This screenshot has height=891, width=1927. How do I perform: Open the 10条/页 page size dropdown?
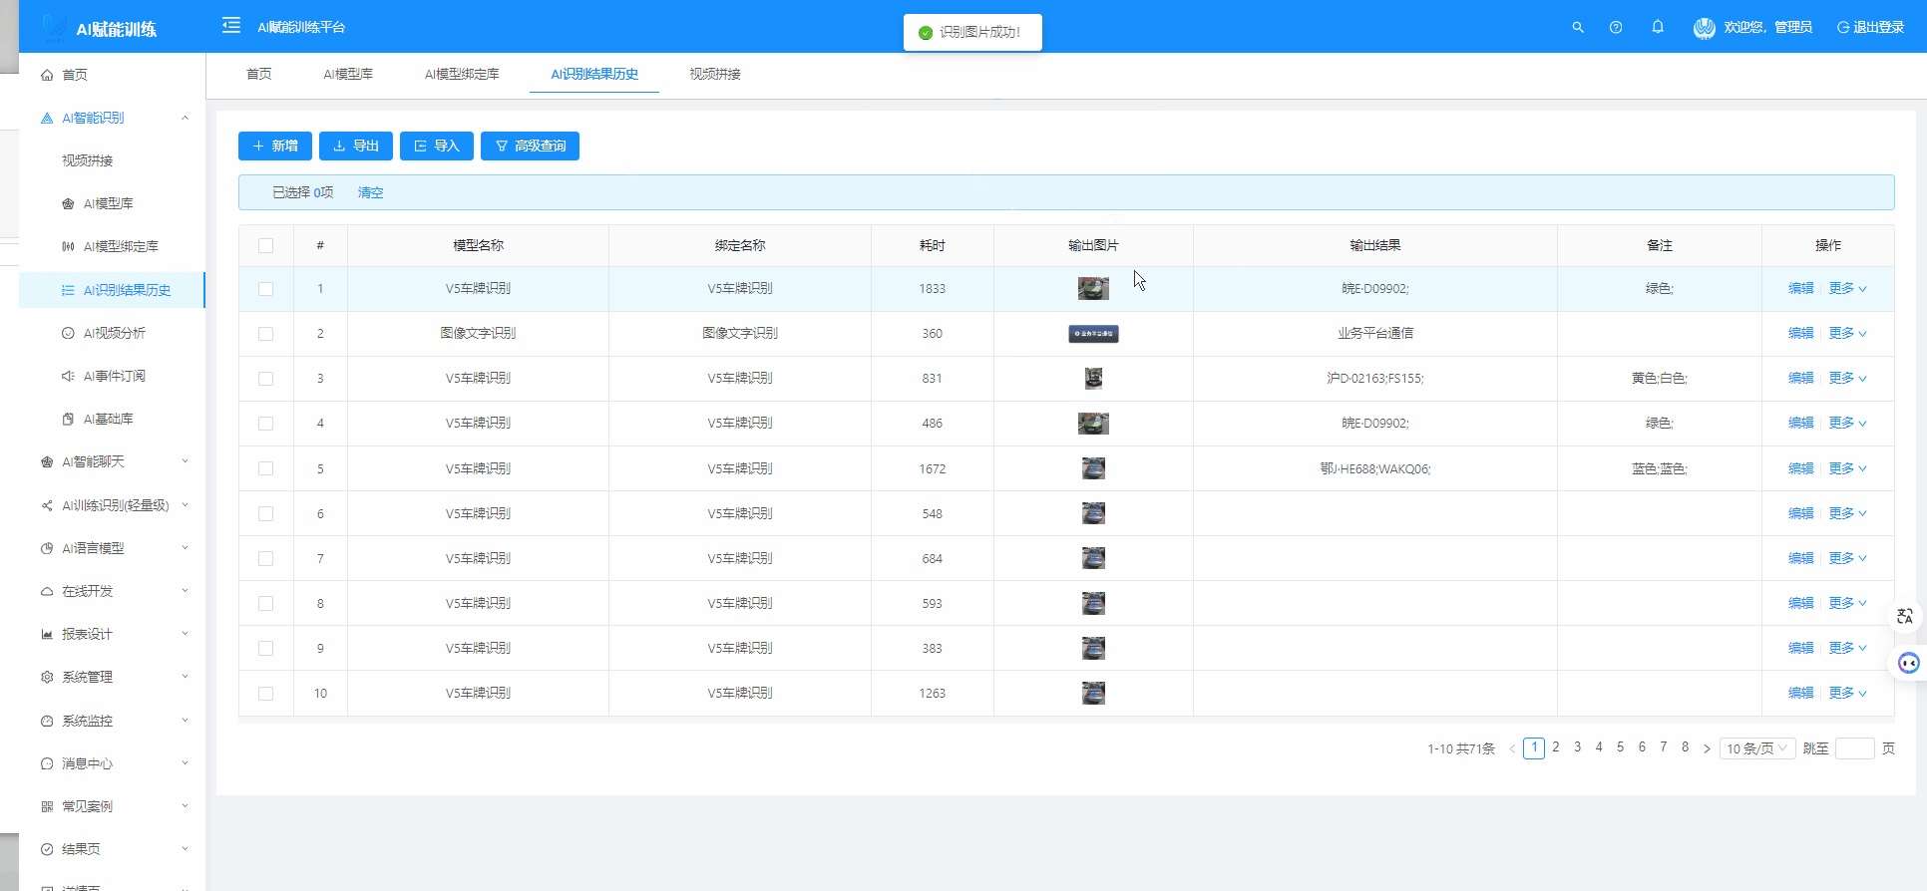1757,748
